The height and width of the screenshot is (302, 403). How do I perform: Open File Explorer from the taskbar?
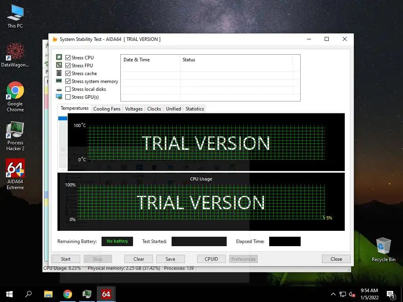click(48, 294)
